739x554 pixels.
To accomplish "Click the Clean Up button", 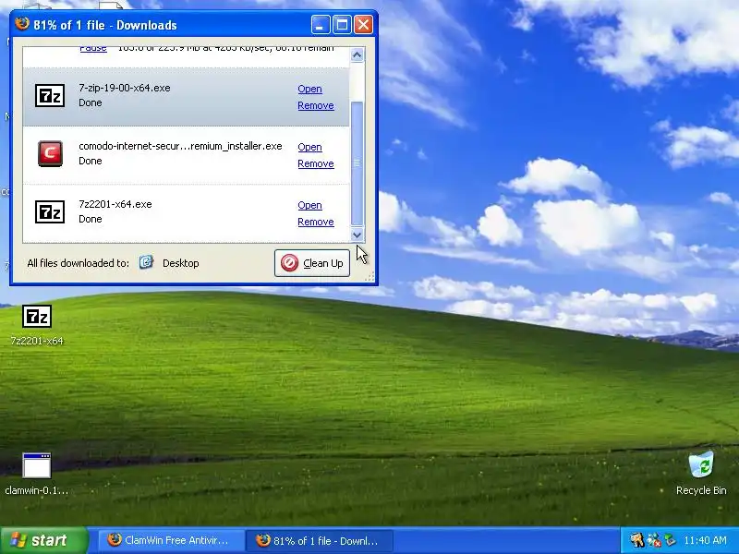I will [312, 263].
